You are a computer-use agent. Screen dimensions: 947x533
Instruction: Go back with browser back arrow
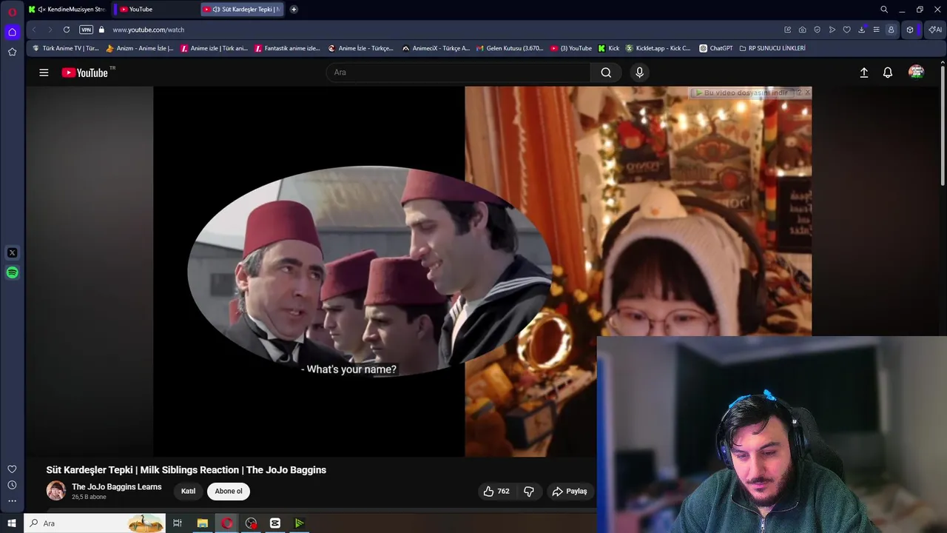click(34, 30)
